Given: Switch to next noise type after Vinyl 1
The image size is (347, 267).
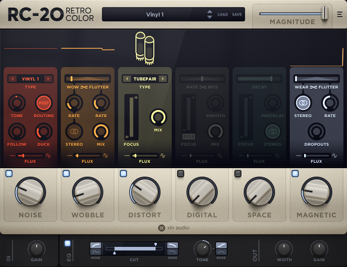Looking at the screenshot, I should click(48, 79).
